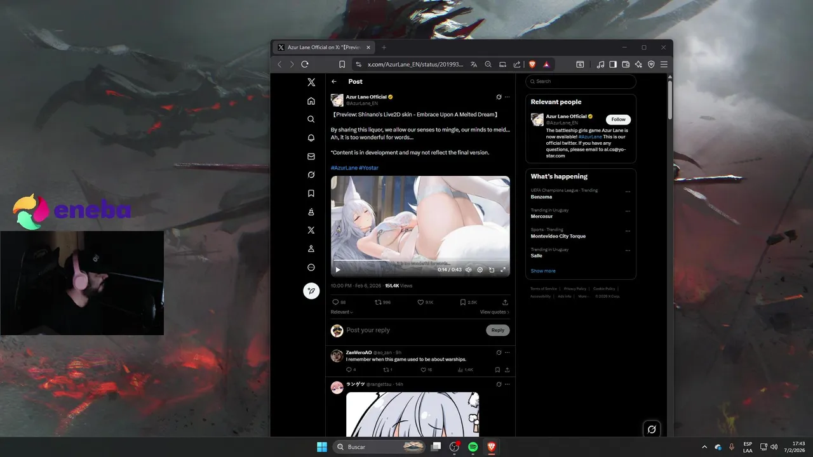Open #Yostar hashtag link

pyautogui.click(x=368, y=168)
